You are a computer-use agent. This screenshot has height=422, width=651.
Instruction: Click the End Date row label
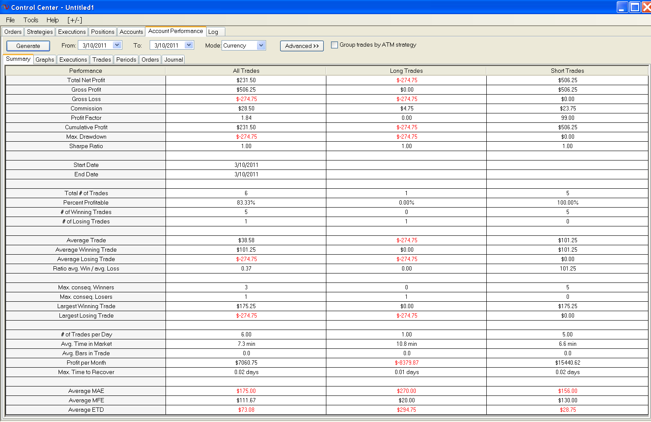pyautogui.click(x=86, y=174)
